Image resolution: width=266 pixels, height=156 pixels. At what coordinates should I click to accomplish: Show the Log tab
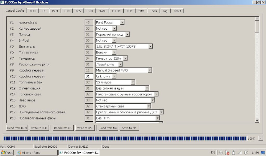click(x=165, y=11)
